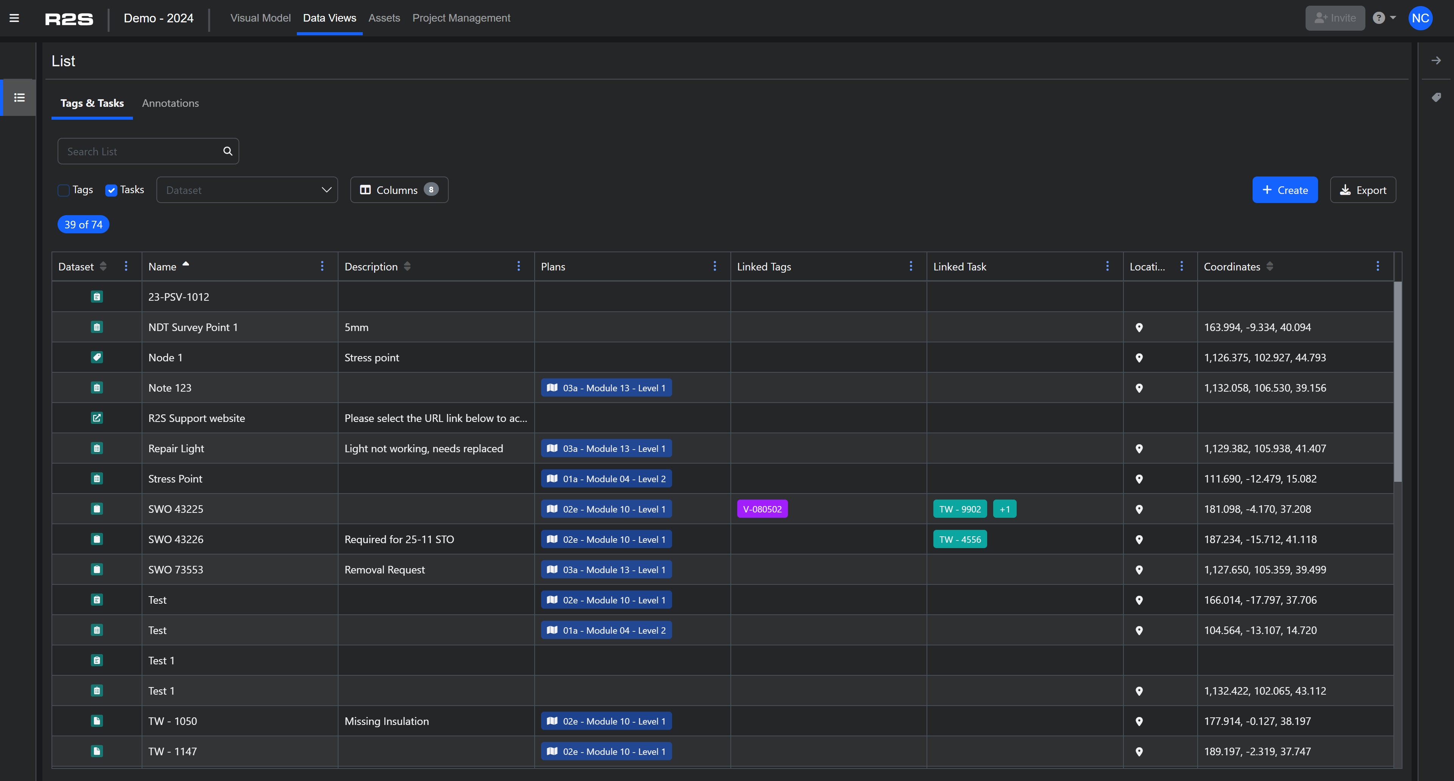Screen dimensions: 1454x781
Task: Open the hamburger menu in the top left
Action: pos(14,18)
